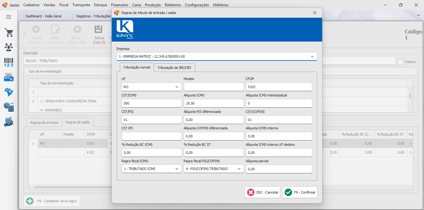424x210 pixels.
Task: Open the hamburger menu in the sidebar
Action: (9, 17)
